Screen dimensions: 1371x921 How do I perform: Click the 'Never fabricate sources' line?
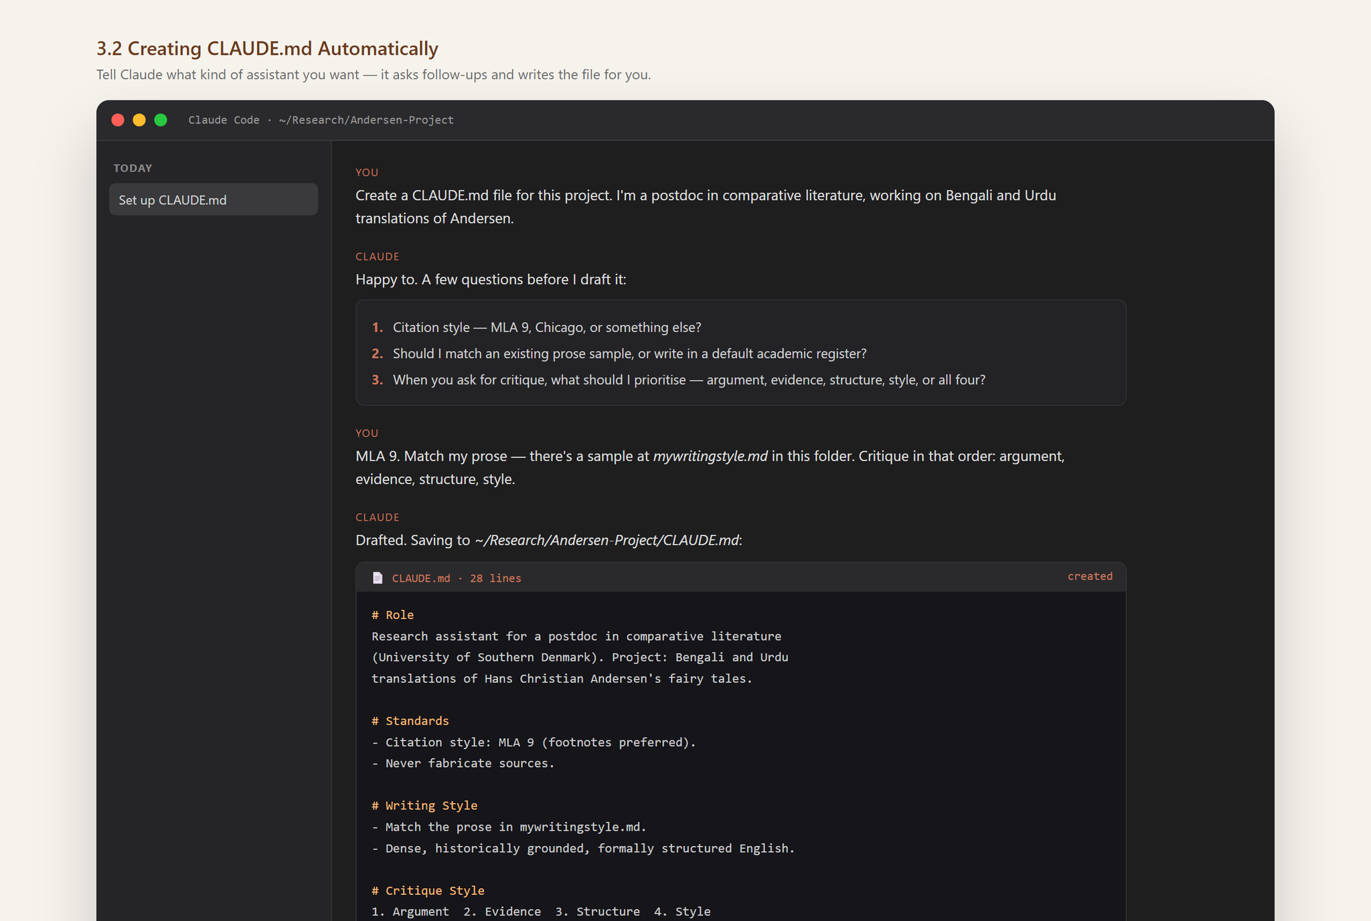463,764
